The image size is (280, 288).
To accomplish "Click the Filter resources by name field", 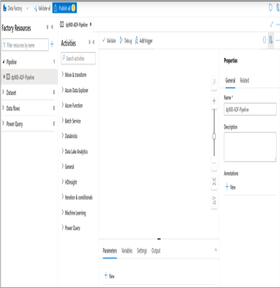I will (x=25, y=45).
